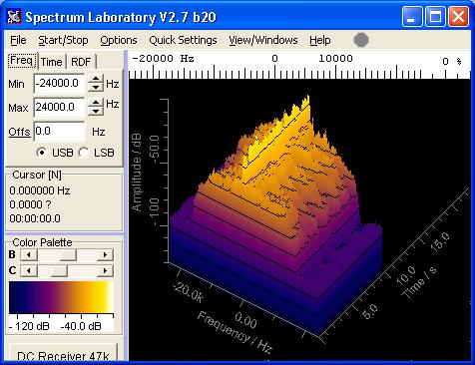
Task: Open the File menu
Action: coord(18,40)
